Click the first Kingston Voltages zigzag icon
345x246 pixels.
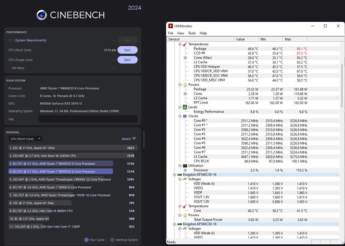pyautogui.click(x=185, y=179)
